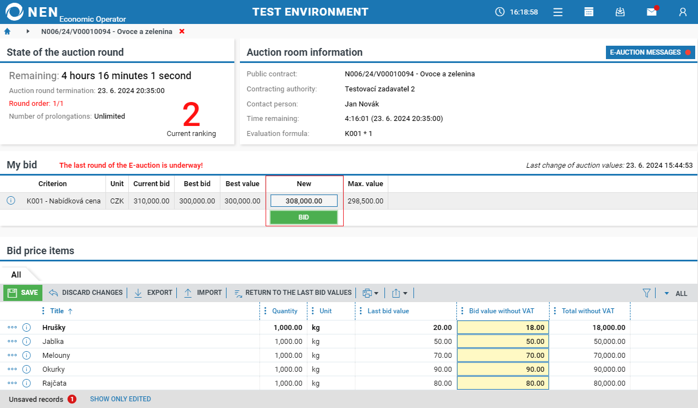Close the N006/24/V00010094 breadcrumb tab

coord(182,31)
